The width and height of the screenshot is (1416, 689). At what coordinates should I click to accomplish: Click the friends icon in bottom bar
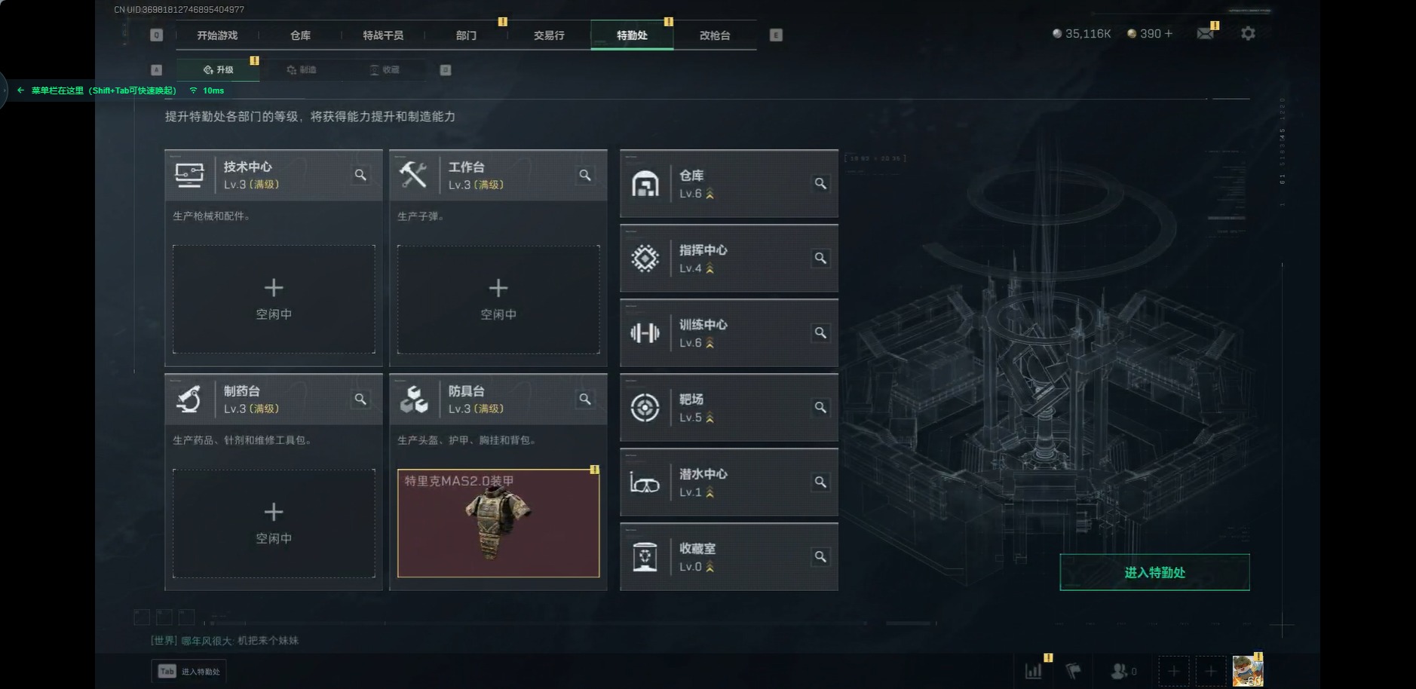coord(1120,670)
